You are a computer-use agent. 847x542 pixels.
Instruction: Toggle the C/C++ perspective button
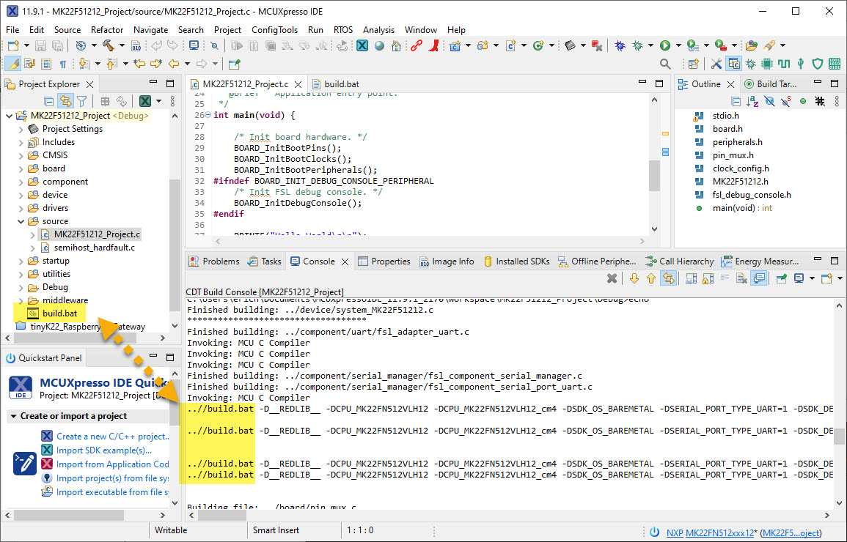click(733, 64)
